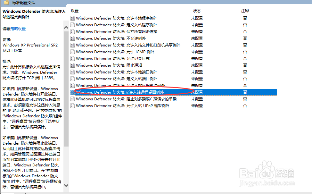
Task: Select policy 允许入站 UPnP 框架例外
Action: (123, 106)
